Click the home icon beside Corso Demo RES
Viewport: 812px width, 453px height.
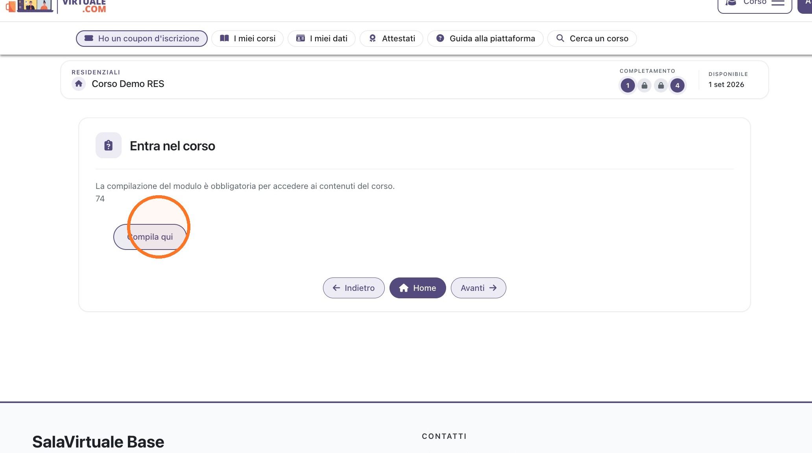pyautogui.click(x=79, y=84)
